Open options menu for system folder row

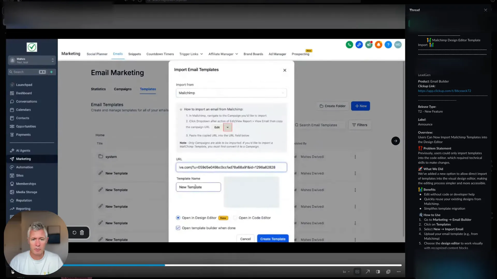[355, 157]
